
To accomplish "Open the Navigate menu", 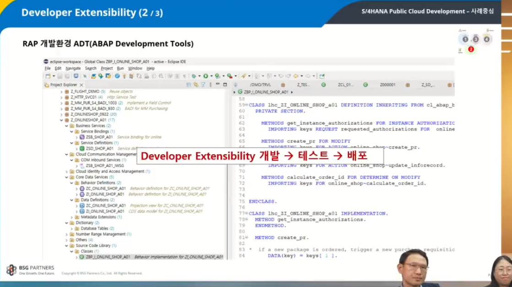I will [x=73, y=68].
